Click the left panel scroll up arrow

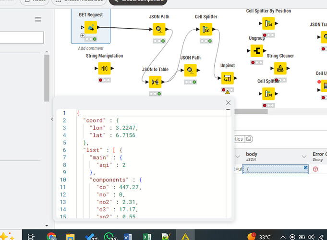(47, 51)
